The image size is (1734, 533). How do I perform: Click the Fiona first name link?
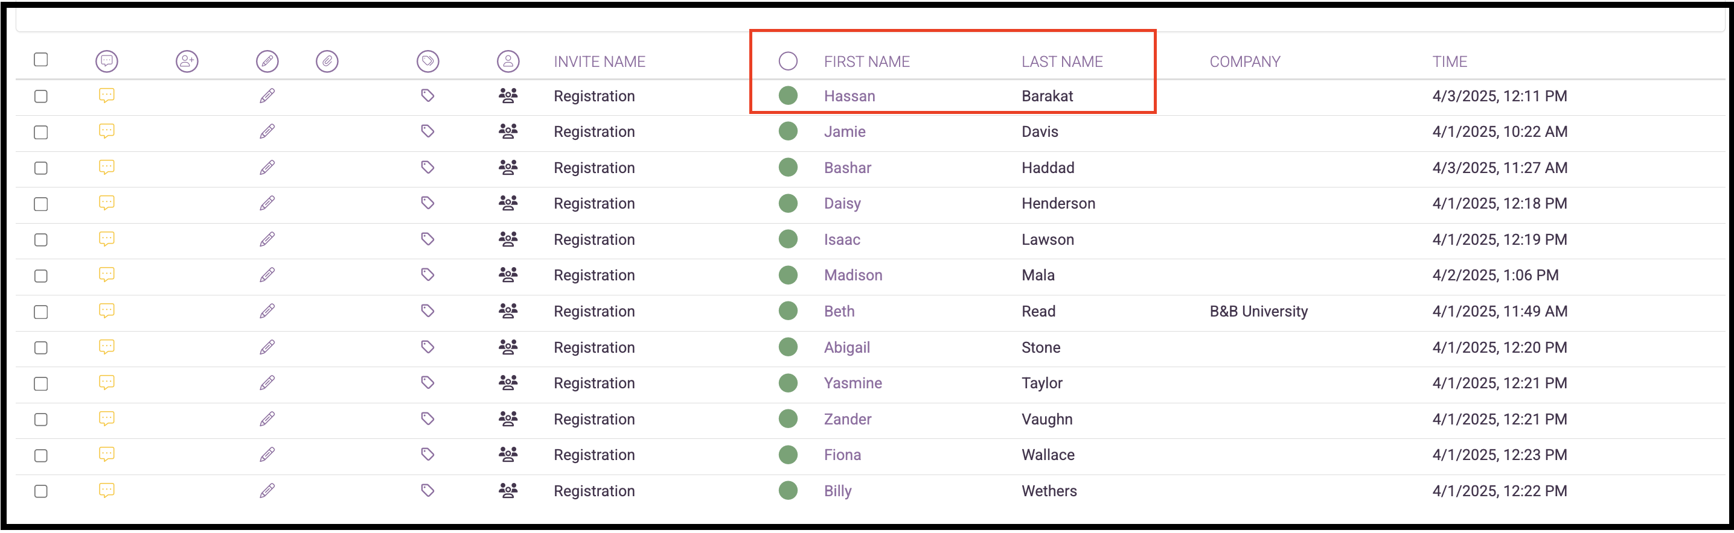tap(842, 455)
